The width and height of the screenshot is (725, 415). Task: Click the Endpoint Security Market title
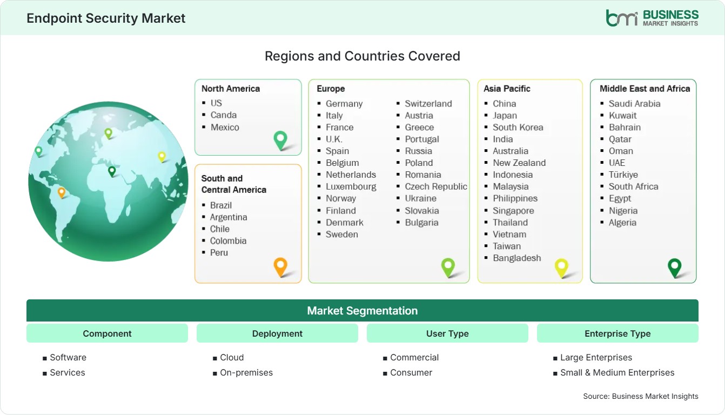(x=106, y=18)
